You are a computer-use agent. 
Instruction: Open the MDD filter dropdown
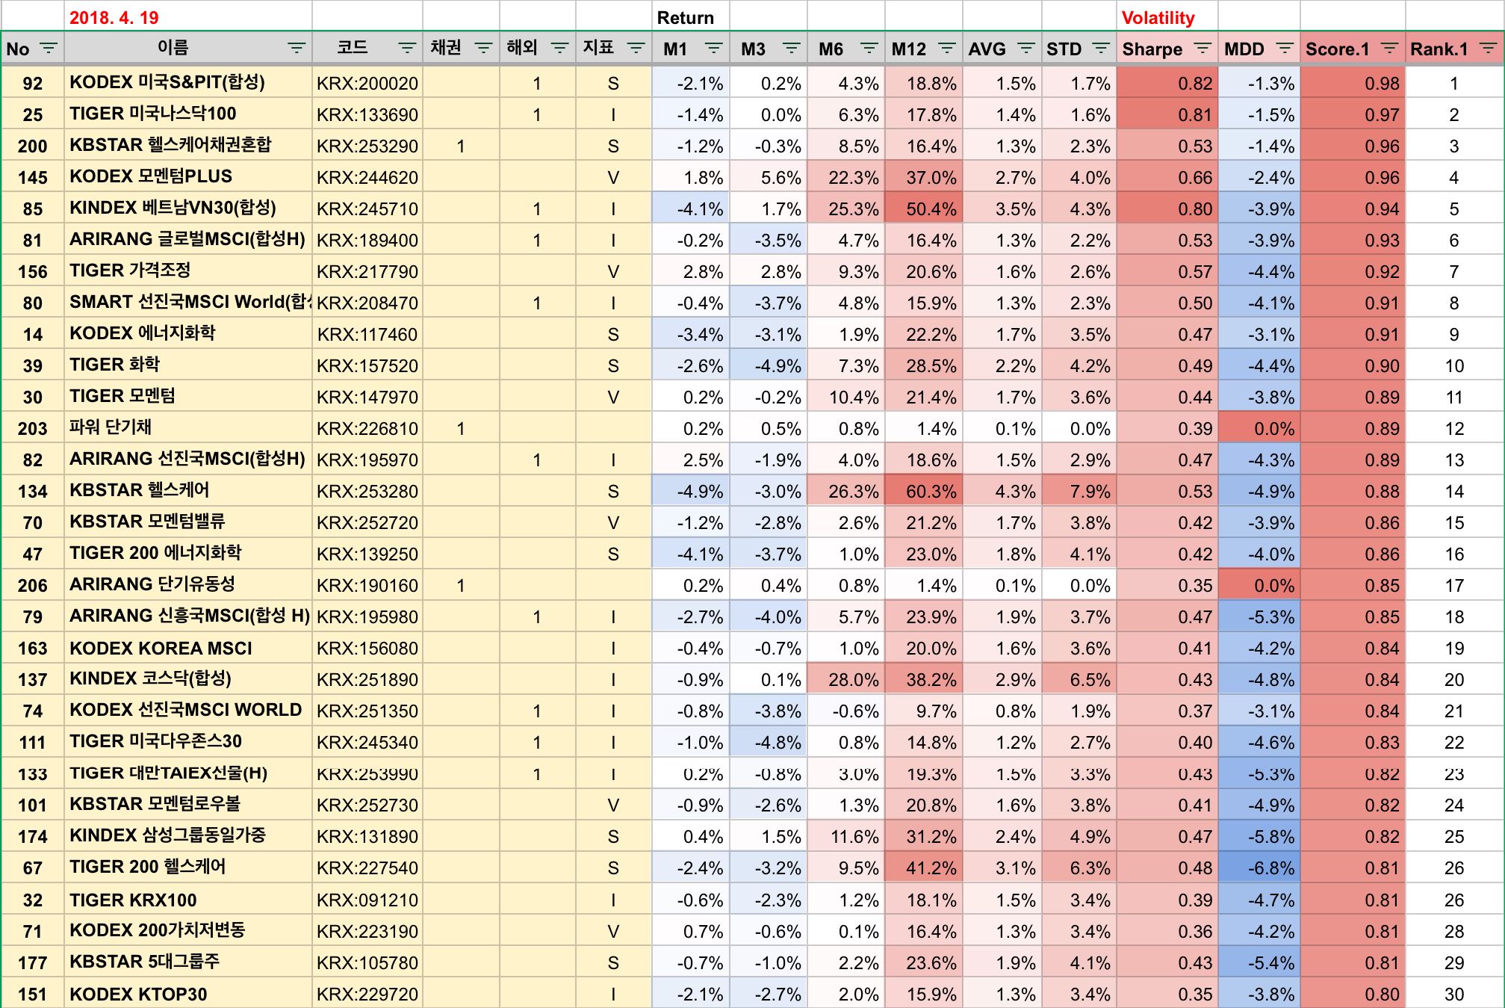(x=1285, y=49)
